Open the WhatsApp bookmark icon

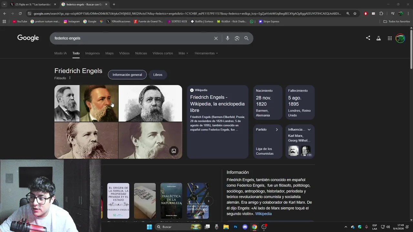(252, 22)
